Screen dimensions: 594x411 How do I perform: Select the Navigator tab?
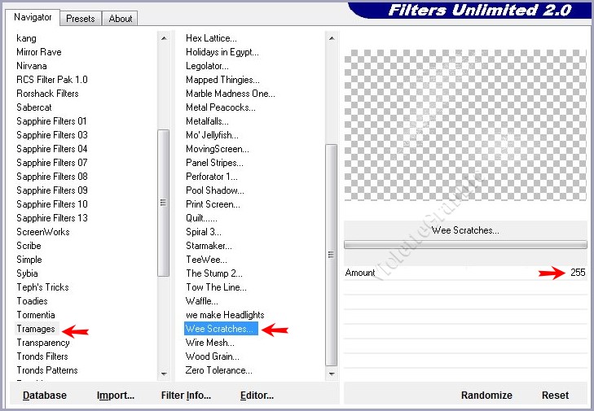coord(33,17)
